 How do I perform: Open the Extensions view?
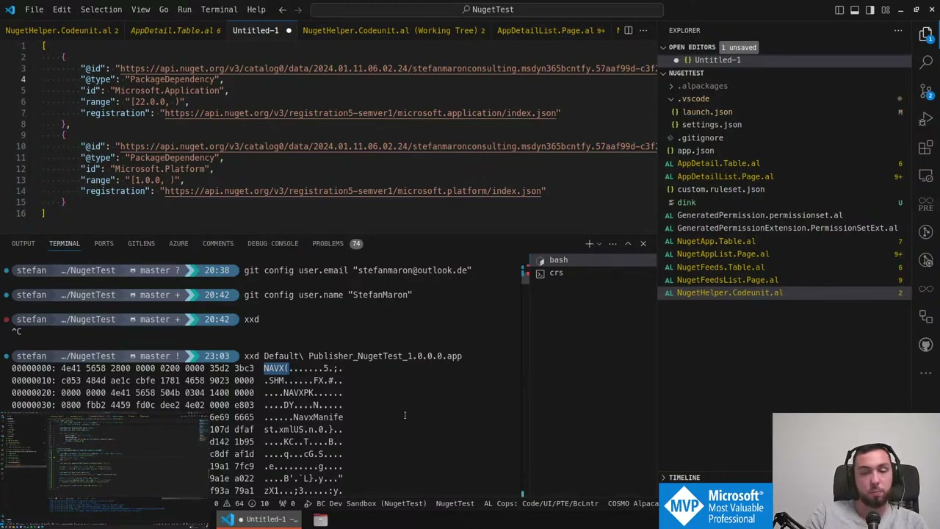click(x=925, y=148)
